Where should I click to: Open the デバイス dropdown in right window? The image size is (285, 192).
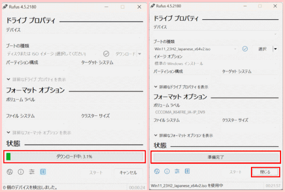216,34
